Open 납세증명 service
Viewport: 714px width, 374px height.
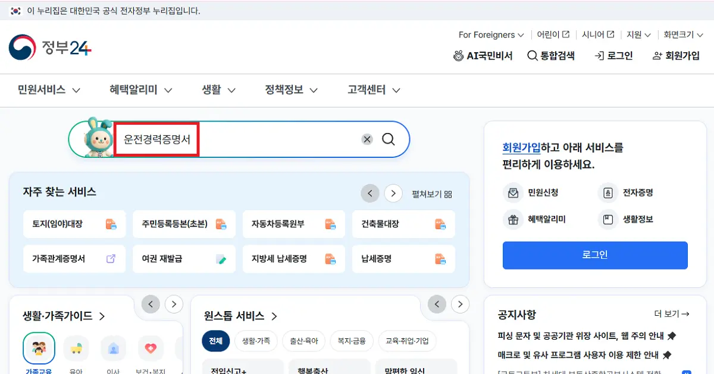[403, 259]
